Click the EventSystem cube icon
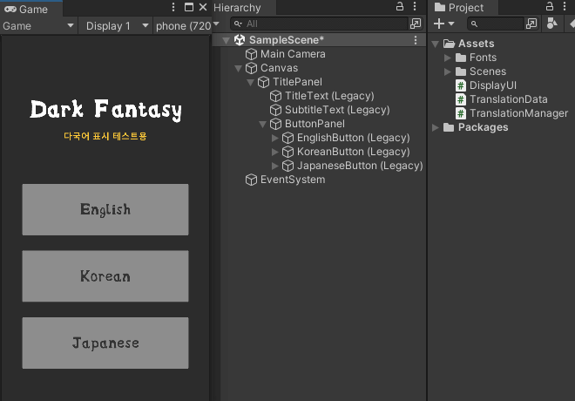Screen dimensions: 575x401 coord(251,180)
